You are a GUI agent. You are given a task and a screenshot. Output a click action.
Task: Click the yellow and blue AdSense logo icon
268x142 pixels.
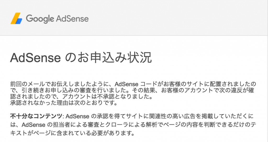click(x=16, y=19)
